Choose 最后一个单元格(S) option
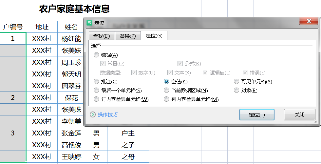Viewport: 321px width, 164px height. point(96,91)
